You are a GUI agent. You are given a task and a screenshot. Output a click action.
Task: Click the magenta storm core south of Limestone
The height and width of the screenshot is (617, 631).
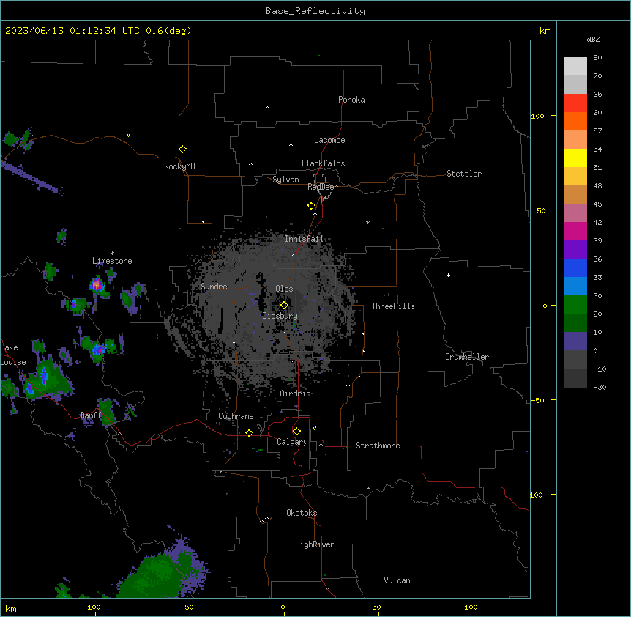click(x=97, y=285)
